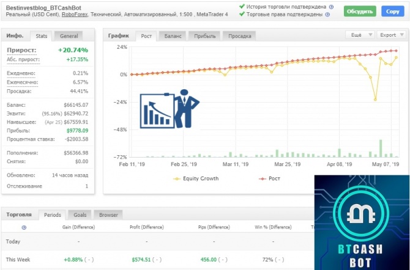Open the Periods tab

coord(52,215)
